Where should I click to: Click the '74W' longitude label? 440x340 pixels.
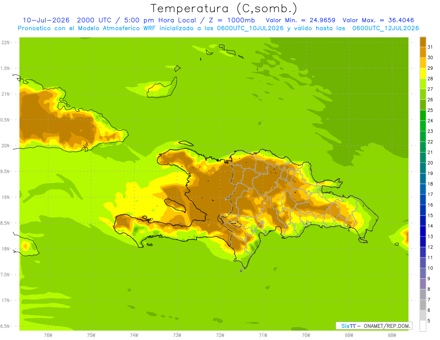pyautogui.click(x=134, y=335)
